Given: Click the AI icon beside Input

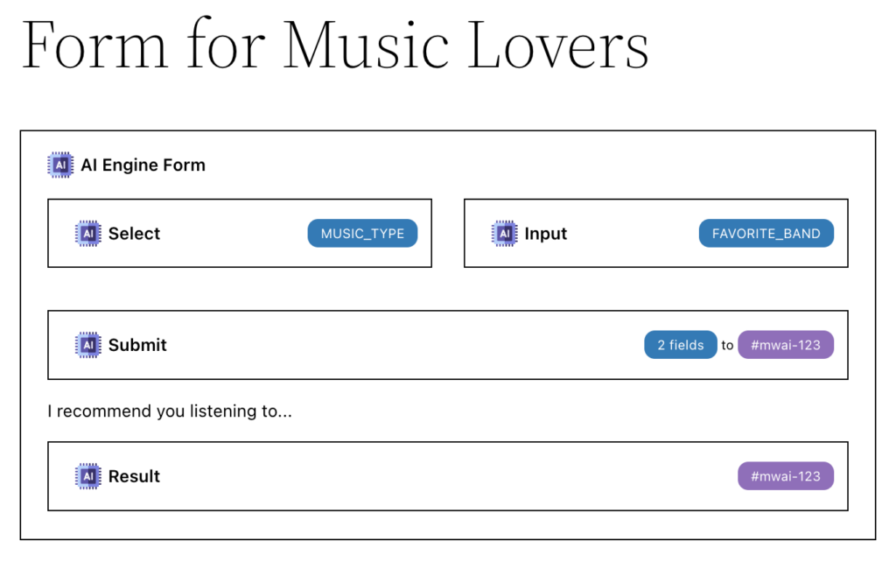Looking at the screenshot, I should 505,233.
